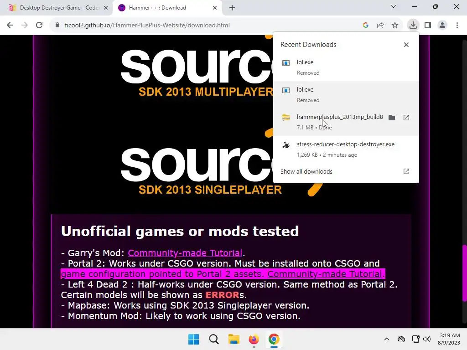
Task: Show hidden system tray icons
Action: [387, 339]
